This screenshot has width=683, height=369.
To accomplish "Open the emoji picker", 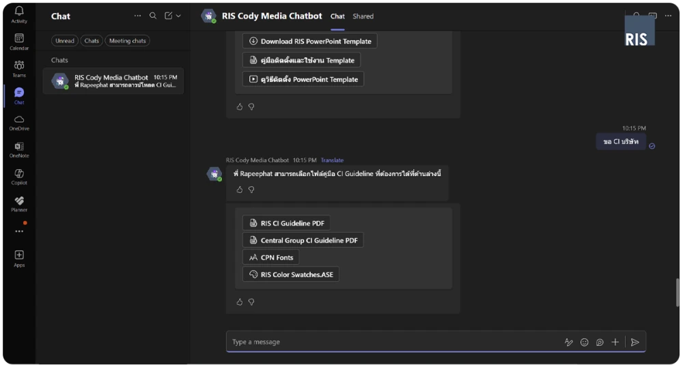I will (x=584, y=342).
